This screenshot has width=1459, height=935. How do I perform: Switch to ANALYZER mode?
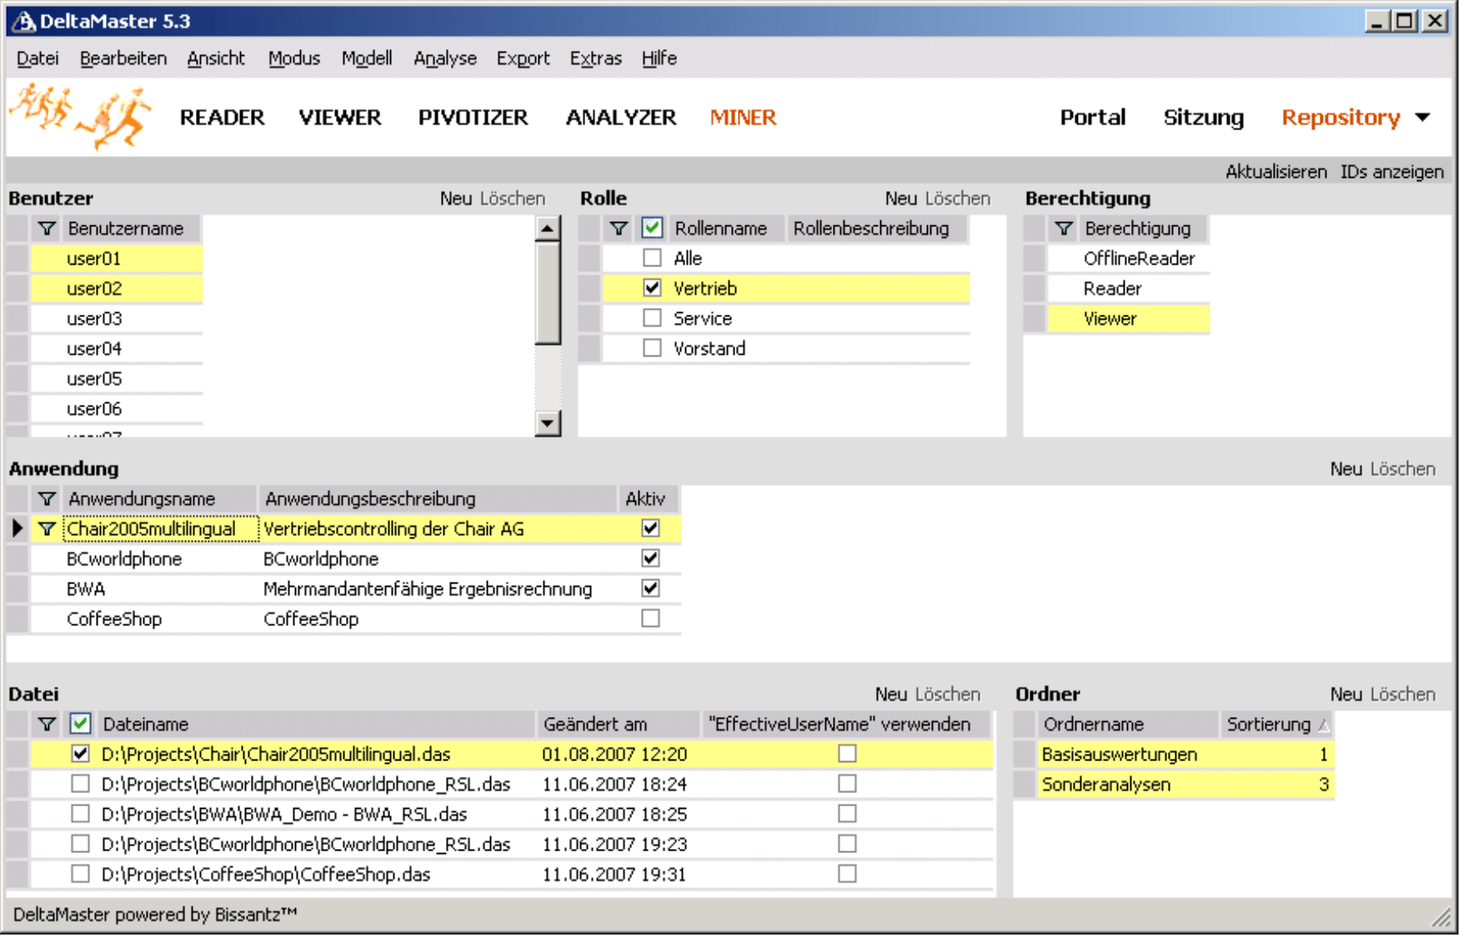(x=620, y=118)
